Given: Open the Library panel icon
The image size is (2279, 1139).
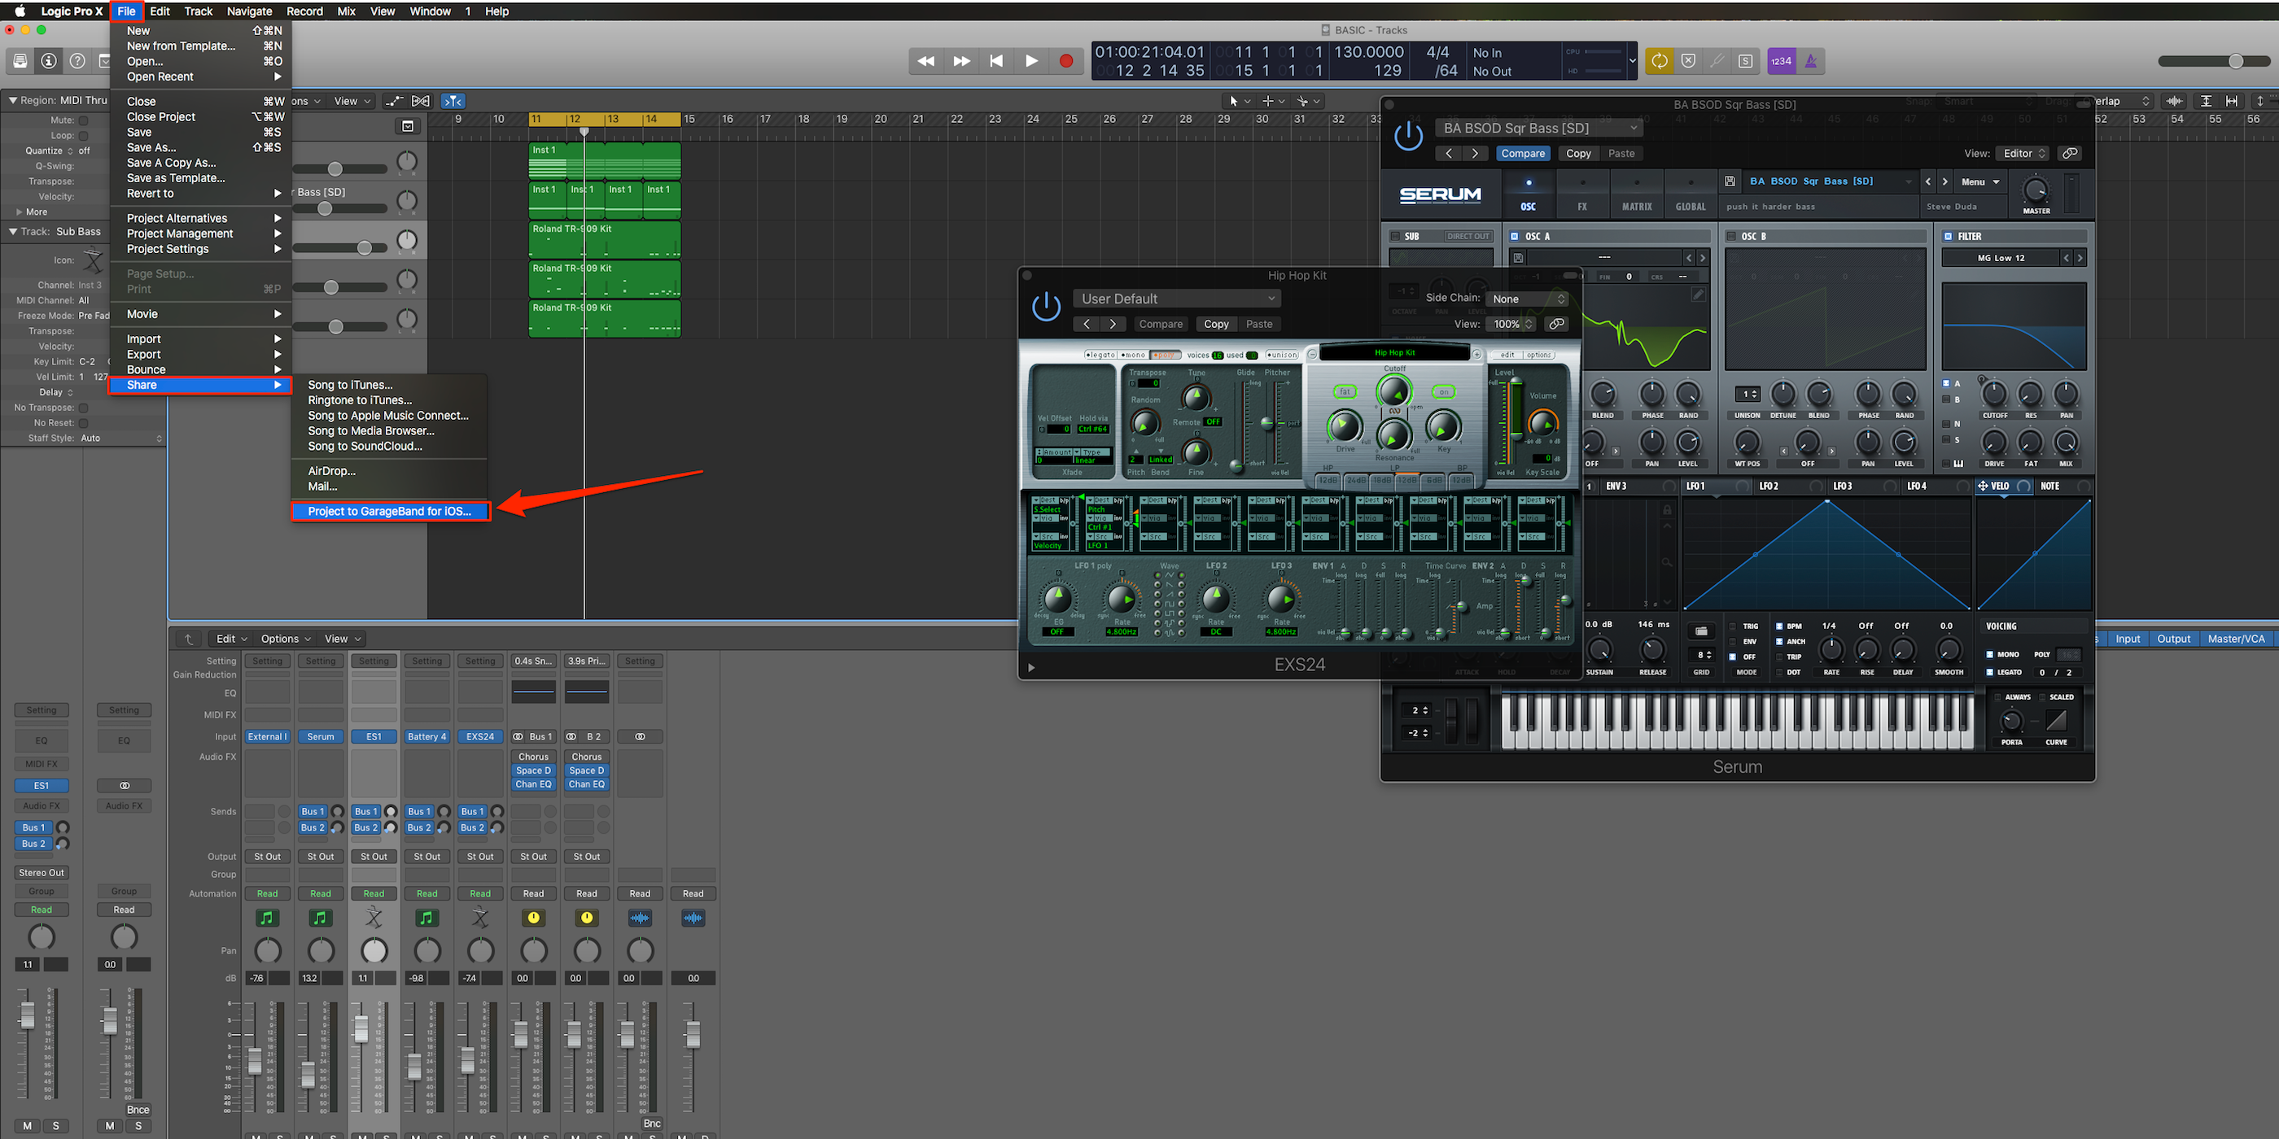Looking at the screenshot, I should pyautogui.click(x=20, y=61).
